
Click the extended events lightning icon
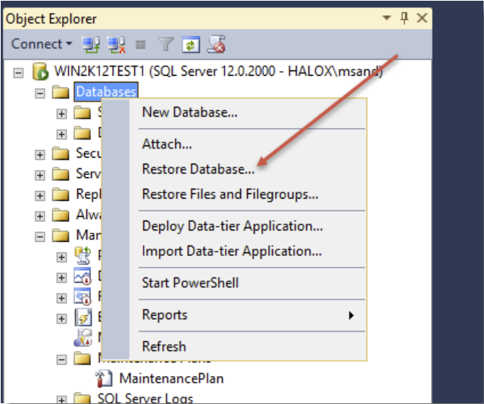(83, 317)
